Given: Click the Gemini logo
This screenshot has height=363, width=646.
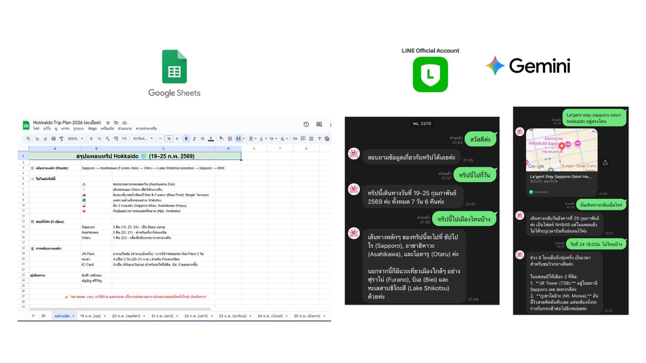Looking at the screenshot, I should click(528, 66).
